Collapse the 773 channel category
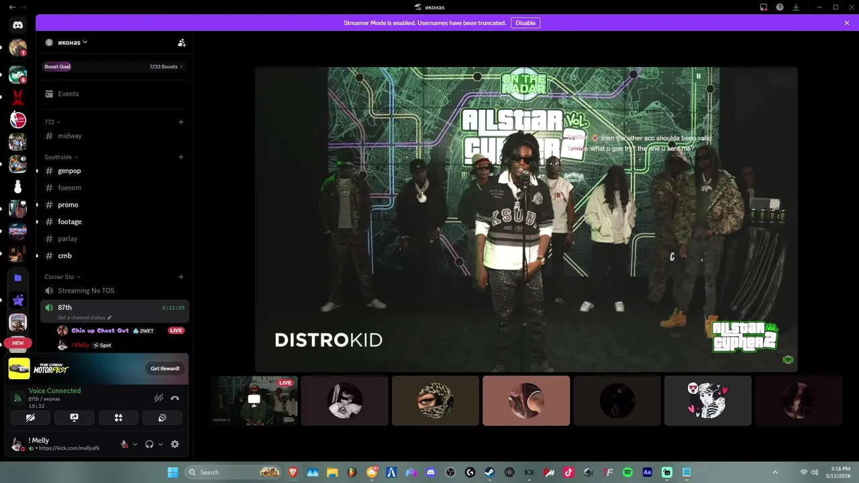This screenshot has height=483, width=859. (x=52, y=122)
